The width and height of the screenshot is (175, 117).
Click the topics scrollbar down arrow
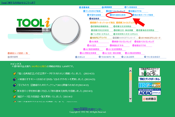pyautogui.click(x=130, y=99)
